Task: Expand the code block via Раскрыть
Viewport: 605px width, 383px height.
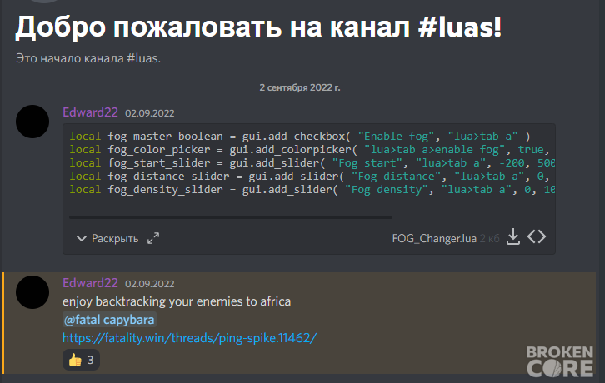Action: pyautogui.click(x=107, y=238)
